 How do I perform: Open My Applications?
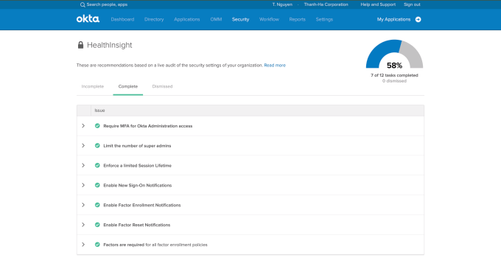tap(393, 19)
